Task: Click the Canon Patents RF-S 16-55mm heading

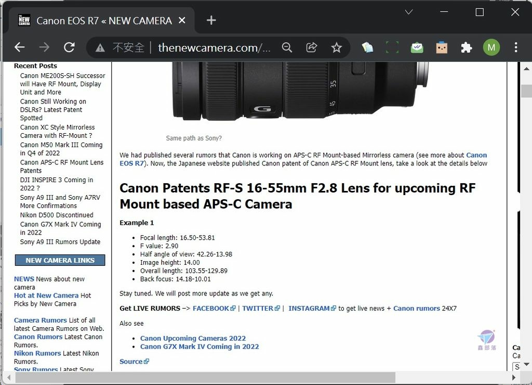Action: (x=298, y=196)
